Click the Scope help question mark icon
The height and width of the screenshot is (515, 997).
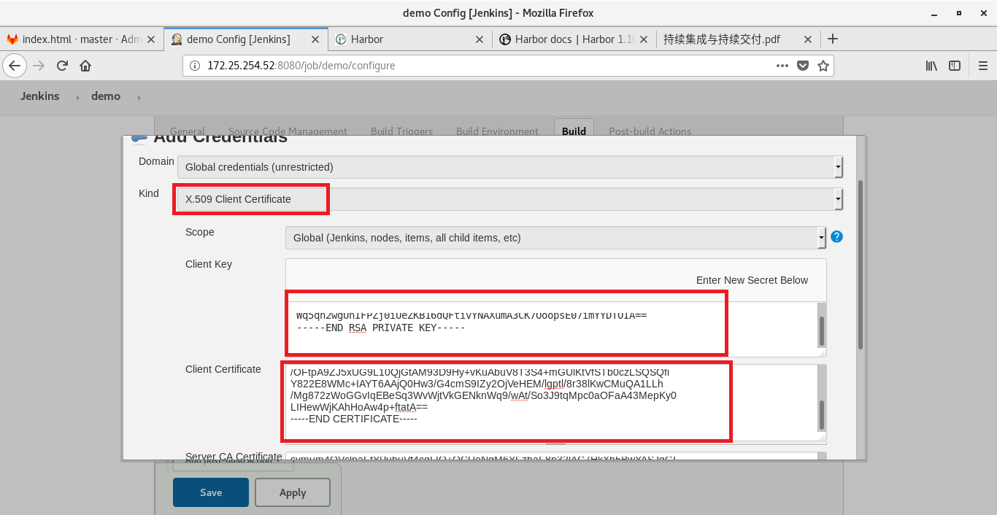tap(837, 237)
